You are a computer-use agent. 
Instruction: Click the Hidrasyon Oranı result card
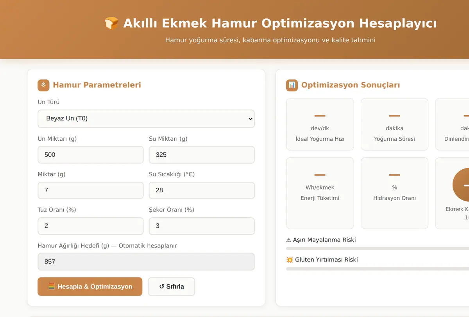394,193
